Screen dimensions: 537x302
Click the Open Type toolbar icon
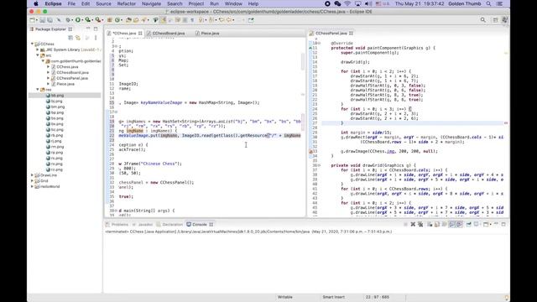click(x=128, y=20)
